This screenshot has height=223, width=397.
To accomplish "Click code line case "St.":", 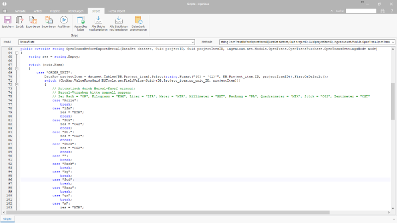I will tap(64, 132).
